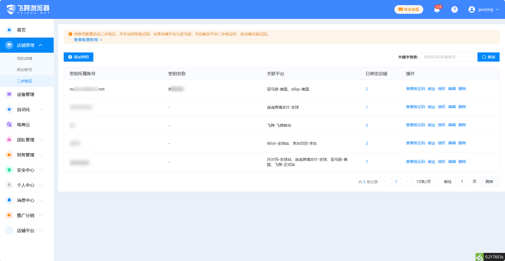Click the 推广分销 megaphone icon
This screenshot has width=505, height=261.
click(9, 215)
